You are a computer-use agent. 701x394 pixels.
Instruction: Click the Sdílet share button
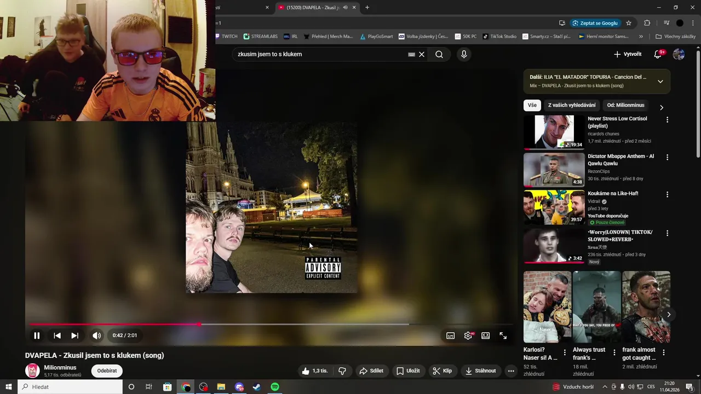tap(371, 370)
